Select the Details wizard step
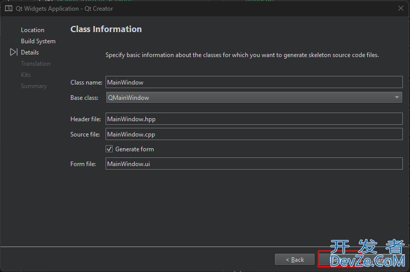Image resolution: width=410 pixels, height=272 pixels. tap(30, 52)
